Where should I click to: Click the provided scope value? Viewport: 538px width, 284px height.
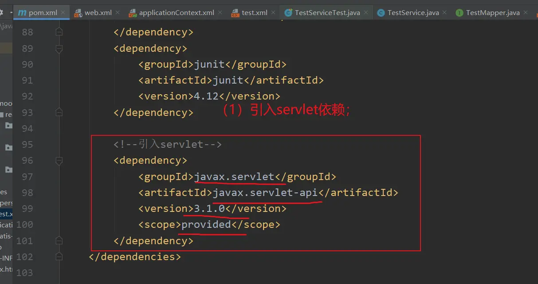point(206,224)
